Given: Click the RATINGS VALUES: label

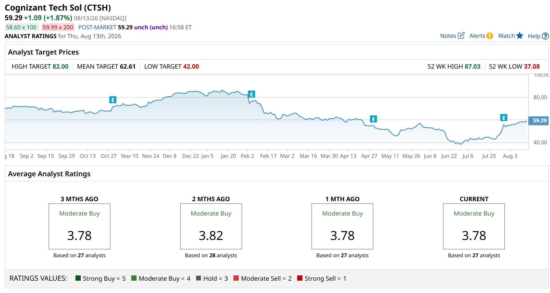Looking at the screenshot, I should click(38, 278).
